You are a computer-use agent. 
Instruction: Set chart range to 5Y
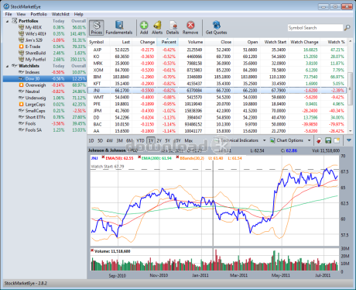pyautogui.click(x=168, y=140)
